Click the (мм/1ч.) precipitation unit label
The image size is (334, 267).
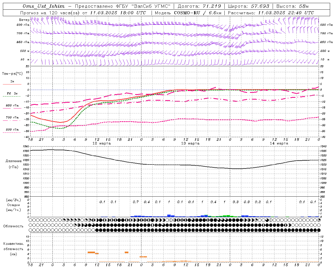(14, 210)
